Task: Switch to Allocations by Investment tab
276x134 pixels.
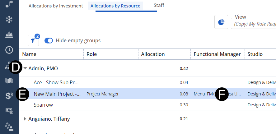Action: click(56, 6)
